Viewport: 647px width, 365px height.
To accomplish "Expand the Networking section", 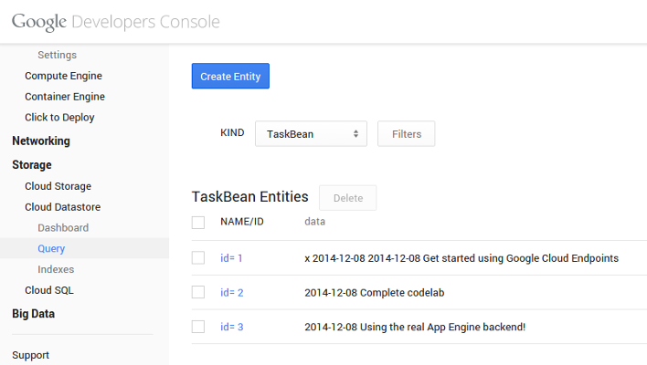I will point(41,141).
